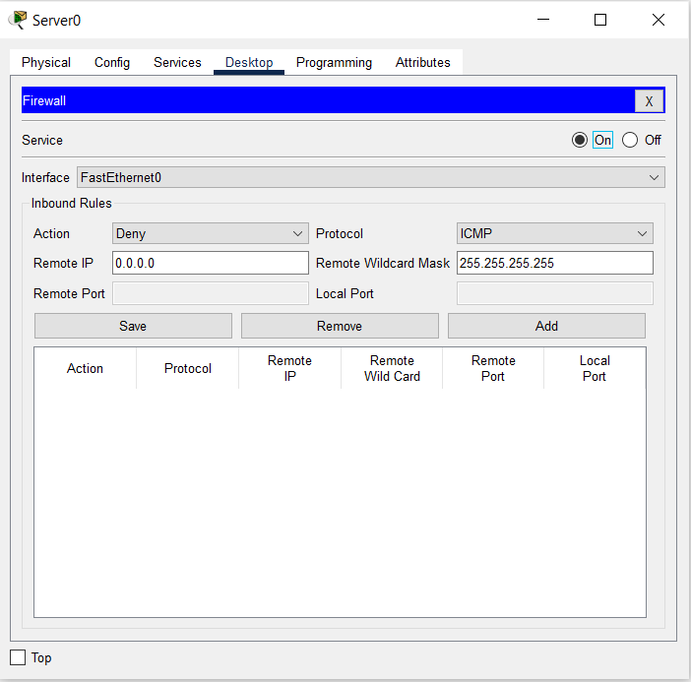Focus the Remote Wildcard Mask field
Viewport: 691px width, 682px height.
coord(554,263)
